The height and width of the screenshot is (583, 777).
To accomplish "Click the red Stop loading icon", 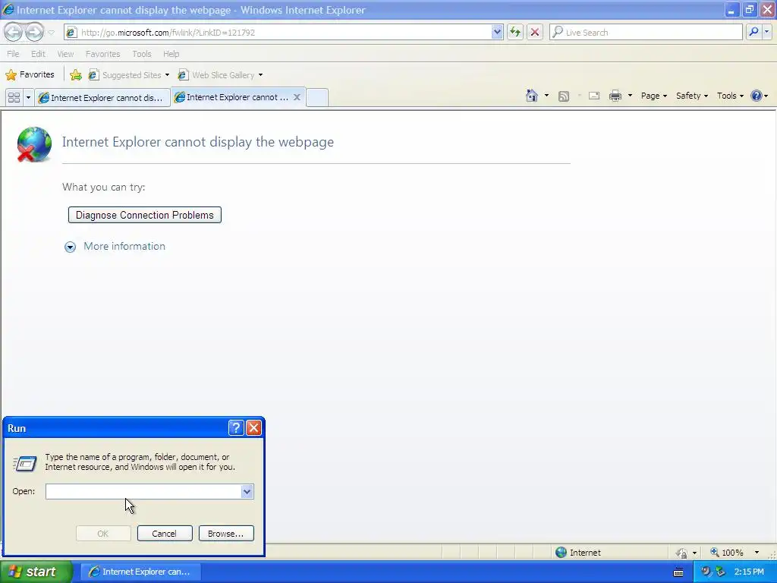I will pos(535,32).
